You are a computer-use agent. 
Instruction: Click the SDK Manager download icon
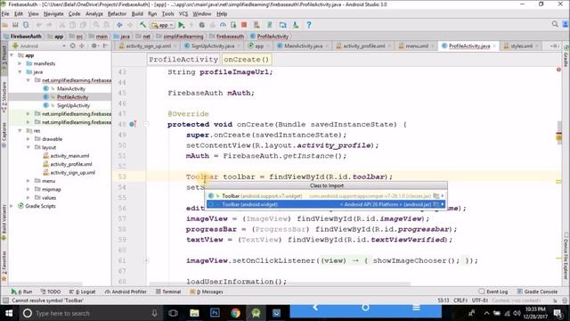point(296,25)
